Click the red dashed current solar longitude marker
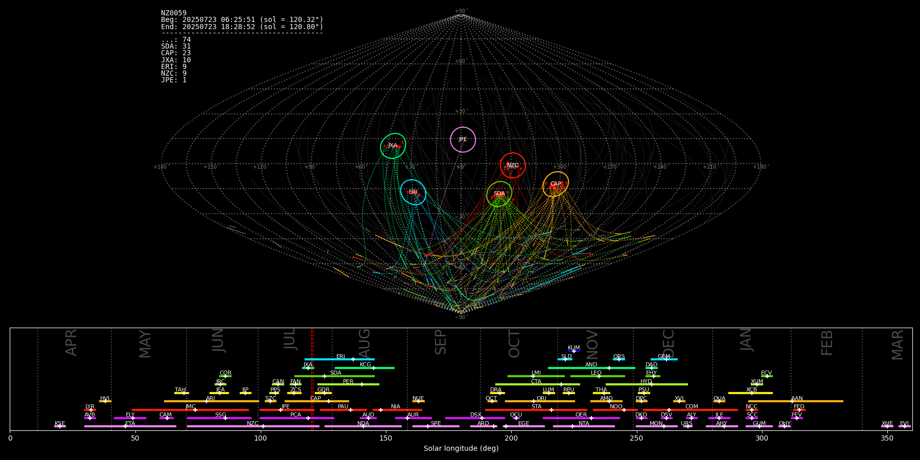Image resolution: width=920 pixels, height=460 pixels. (312, 379)
